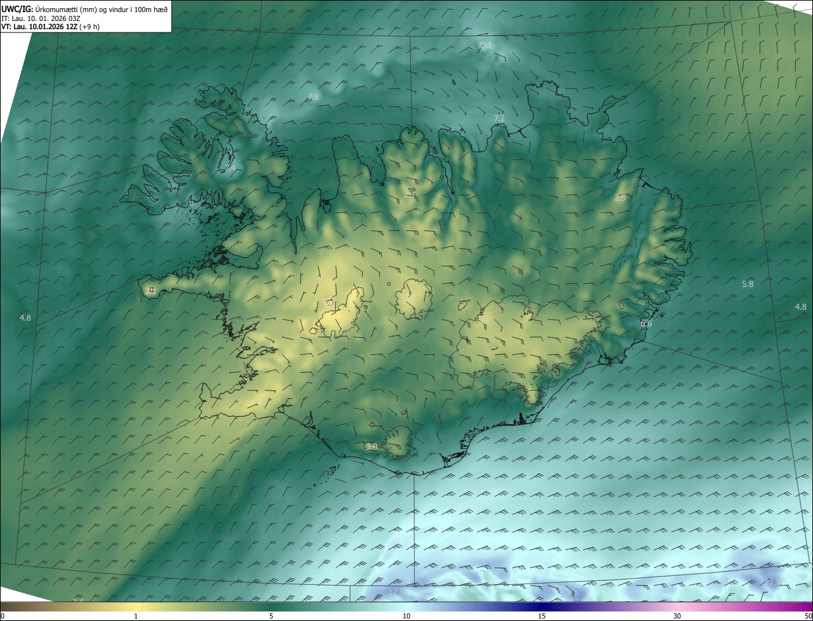The width and height of the screenshot is (813, 621).
Task: Click the 7.2 value label on the map
Action: pos(499,118)
